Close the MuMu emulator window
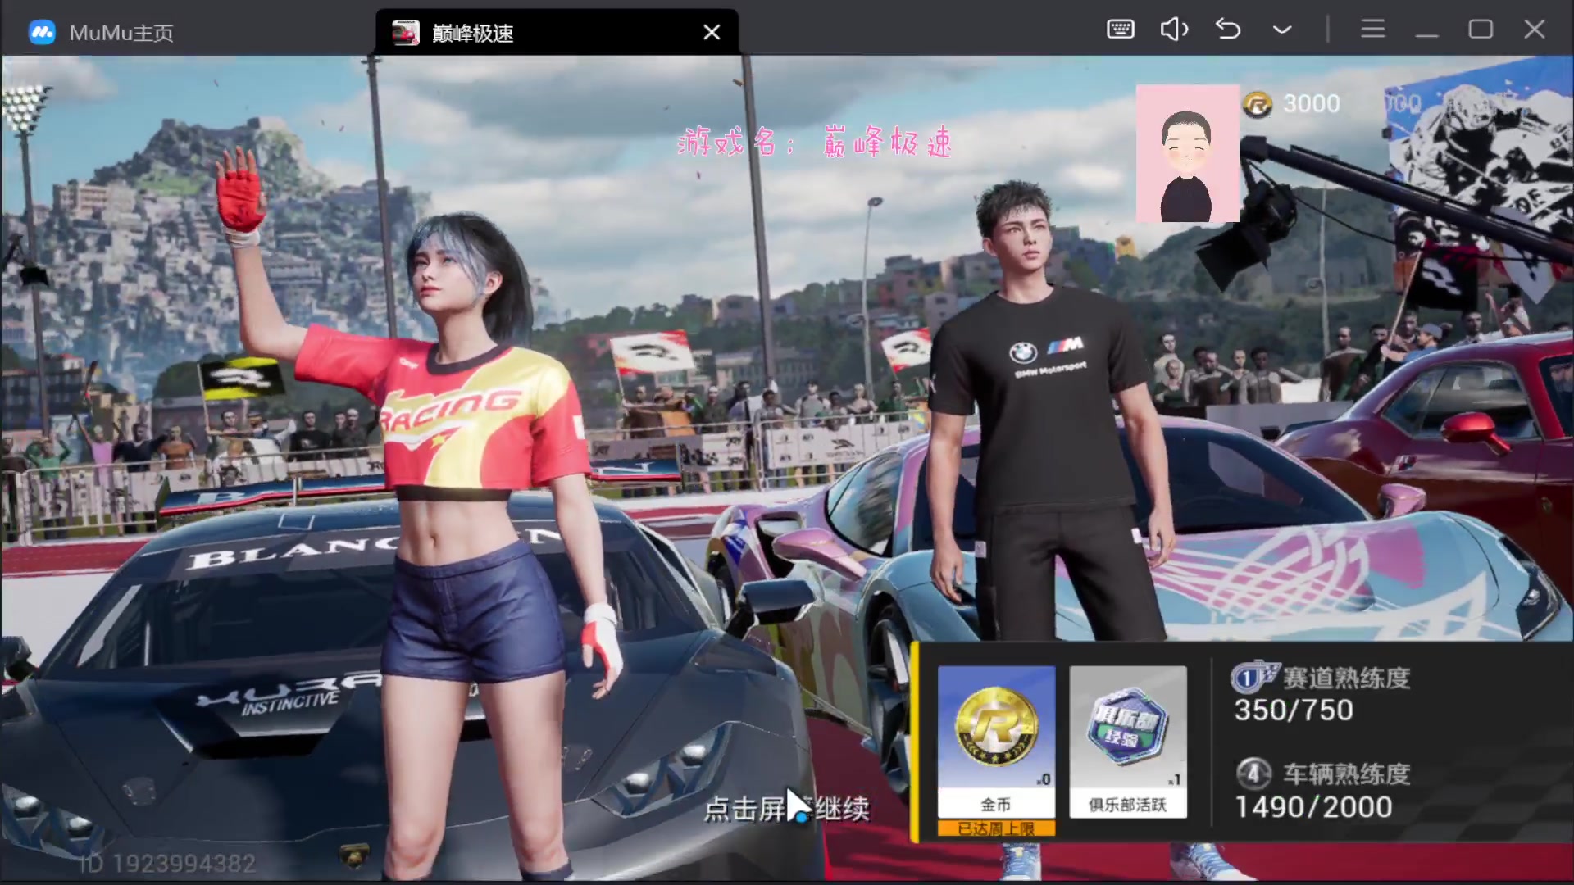The image size is (1574, 885). (x=1535, y=29)
